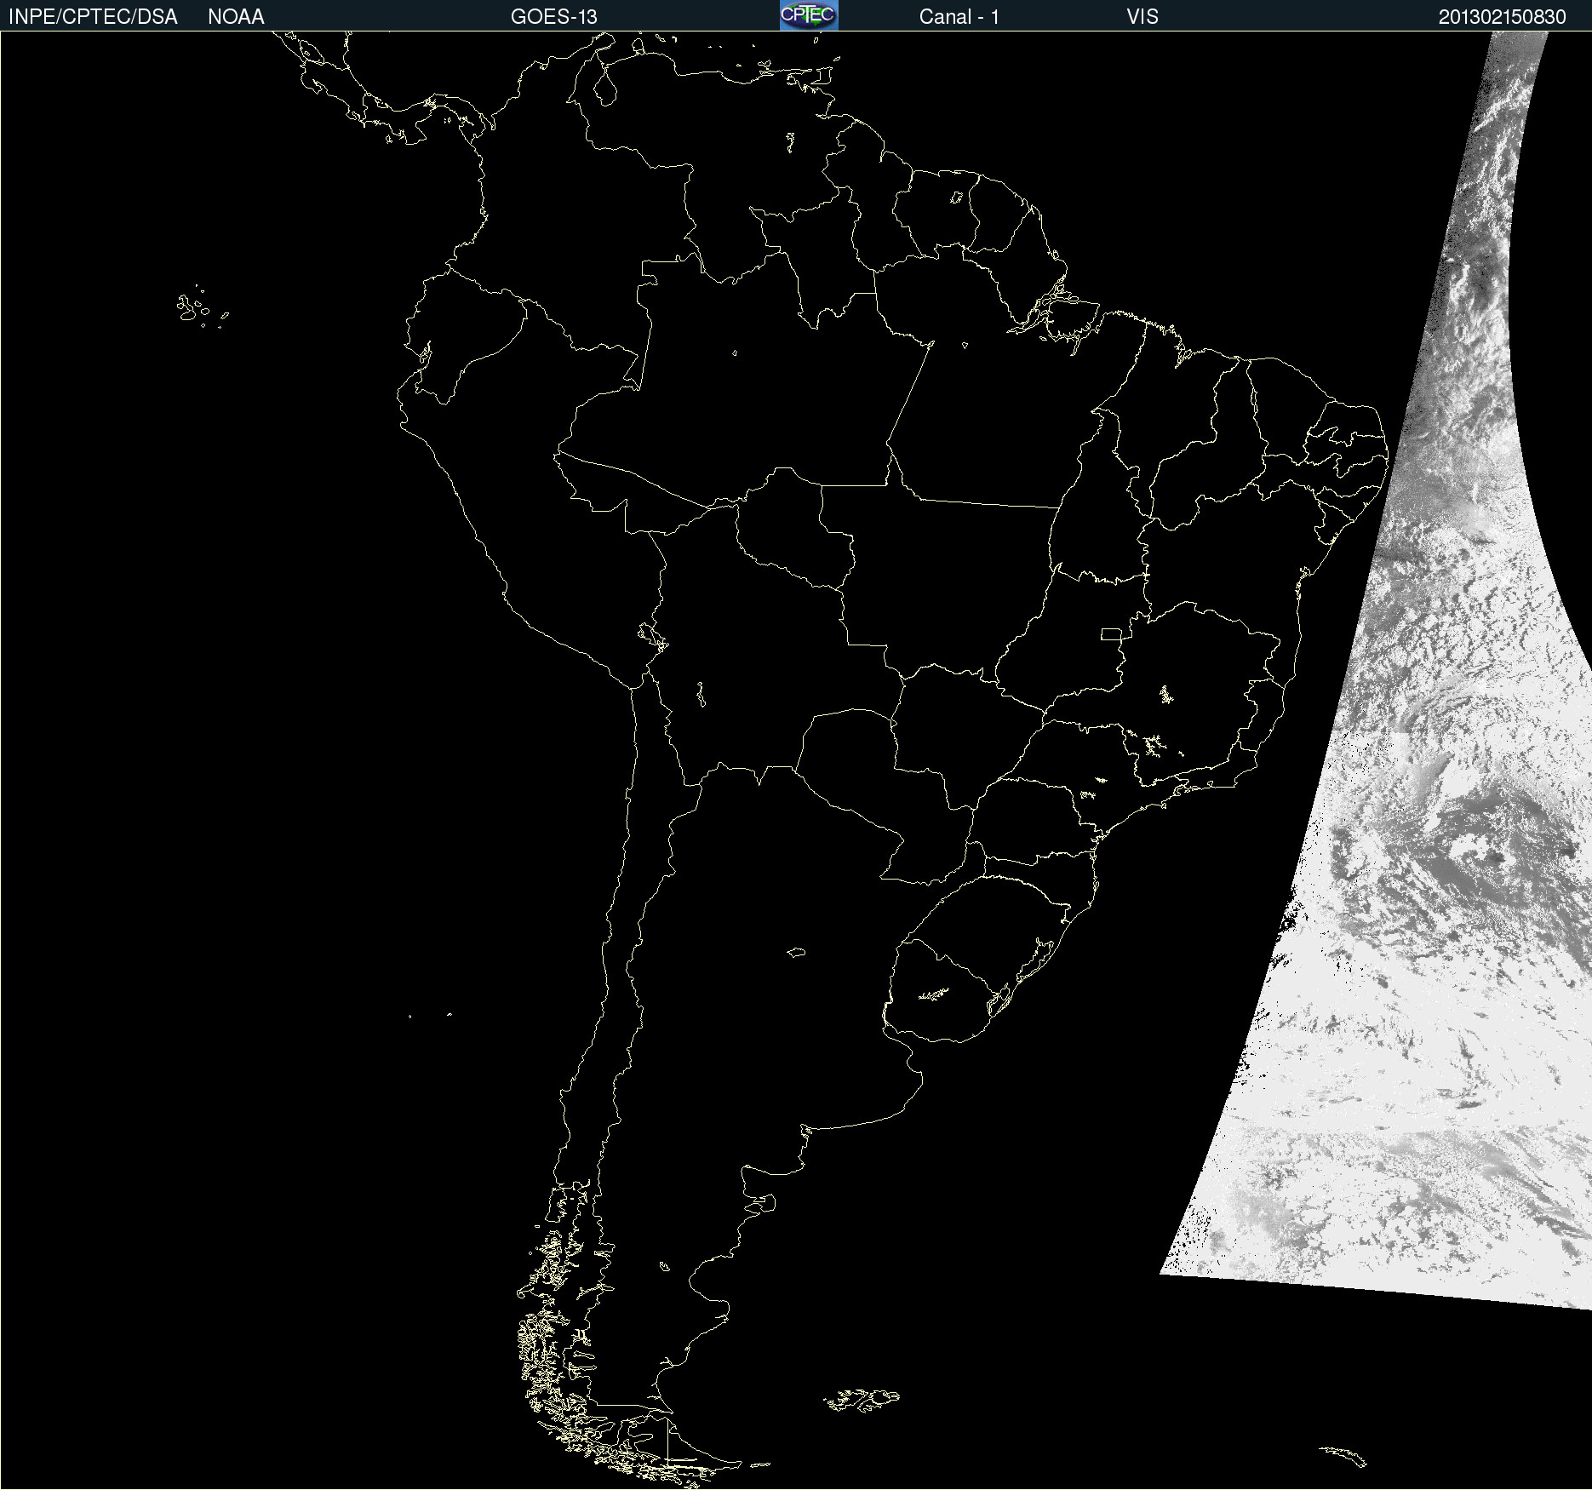Click the Lake Maracaibo outline
Viewport: 1592px width, 1490px height.
[605, 86]
